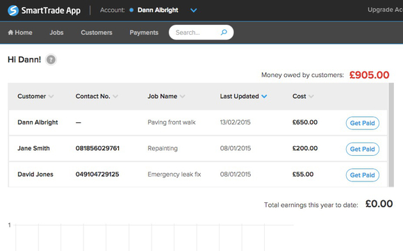The image size is (403, 251).
Task: Click the SmartTrade App logo icon
Action: (13, 10)
